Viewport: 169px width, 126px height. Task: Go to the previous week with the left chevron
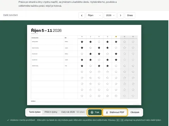82,15
